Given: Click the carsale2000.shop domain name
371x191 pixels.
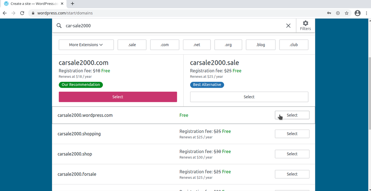Looking at the screenshot, I should pyautogui.click(x=75, y=154).
